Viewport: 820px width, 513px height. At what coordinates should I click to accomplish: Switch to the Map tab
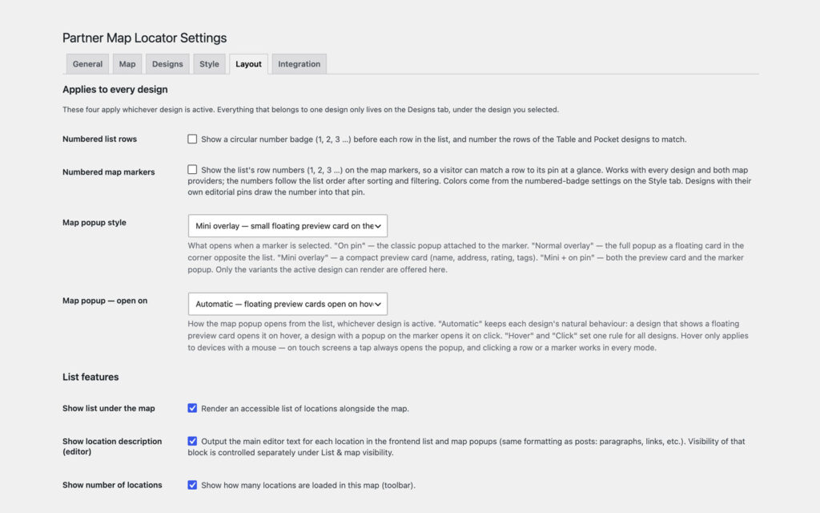tap(127, 64)
